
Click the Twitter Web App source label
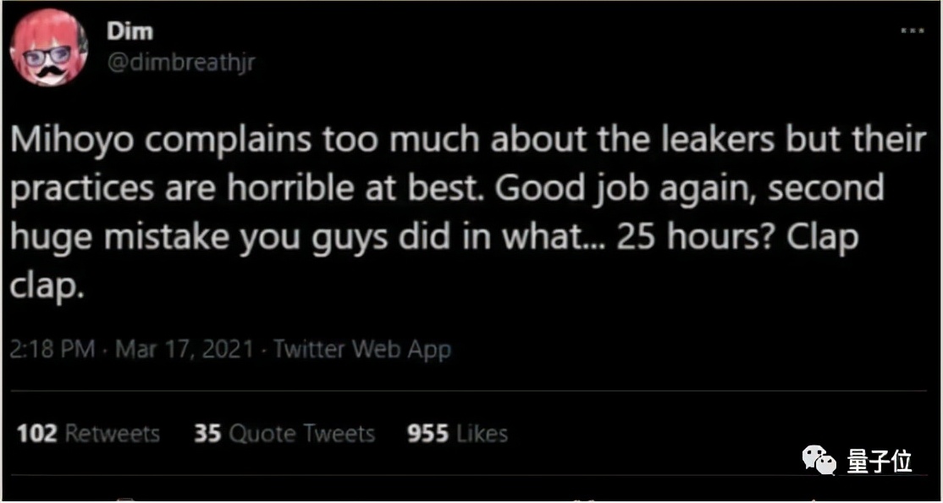point(362,349)
